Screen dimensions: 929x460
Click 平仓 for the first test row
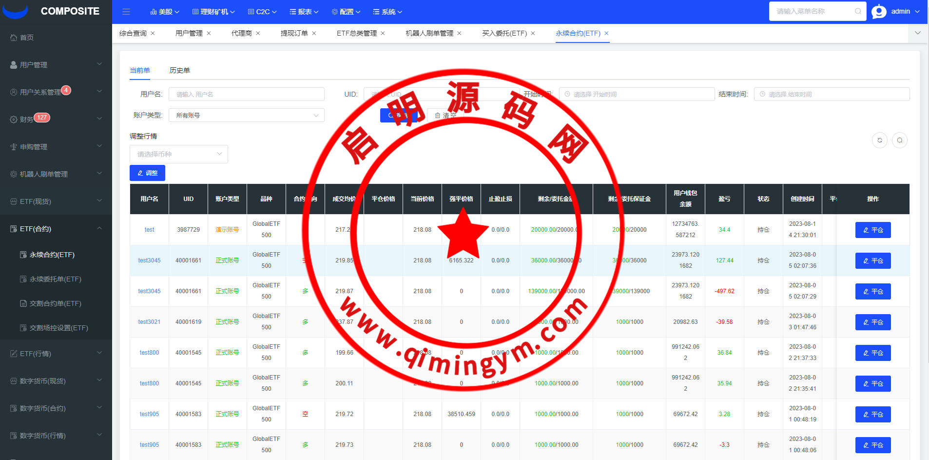(x=872, y=230)
